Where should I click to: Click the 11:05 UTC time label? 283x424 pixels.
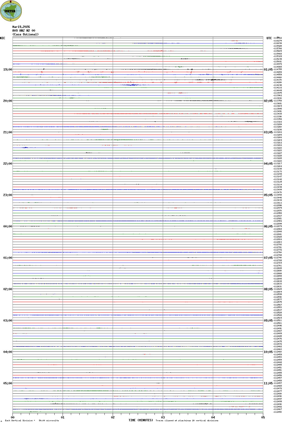[268, 383]
